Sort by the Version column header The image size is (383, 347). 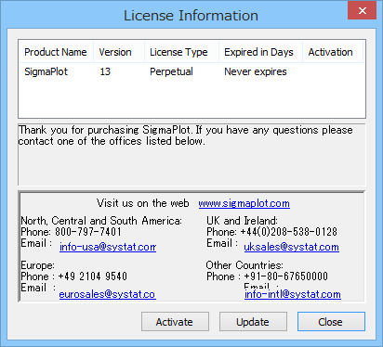119,52
